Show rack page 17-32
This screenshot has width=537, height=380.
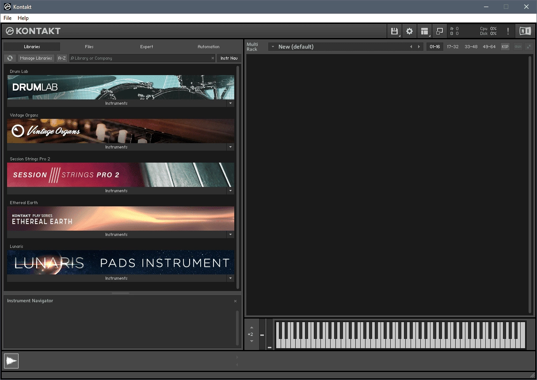pos(453,46)
